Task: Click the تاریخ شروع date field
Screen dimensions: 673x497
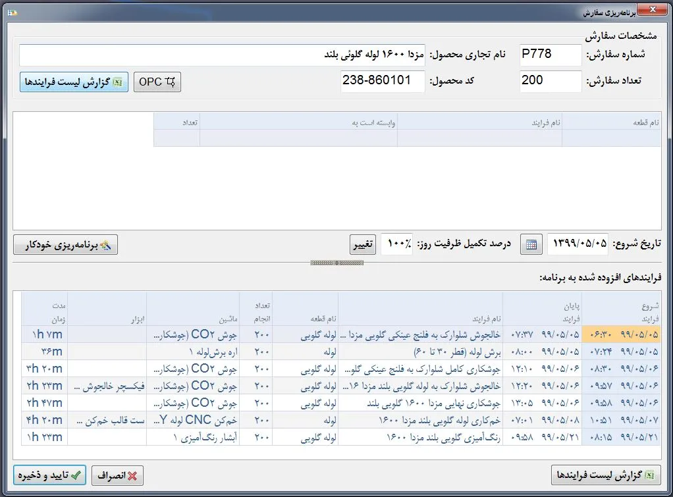Action: click(x=578, y=245)
